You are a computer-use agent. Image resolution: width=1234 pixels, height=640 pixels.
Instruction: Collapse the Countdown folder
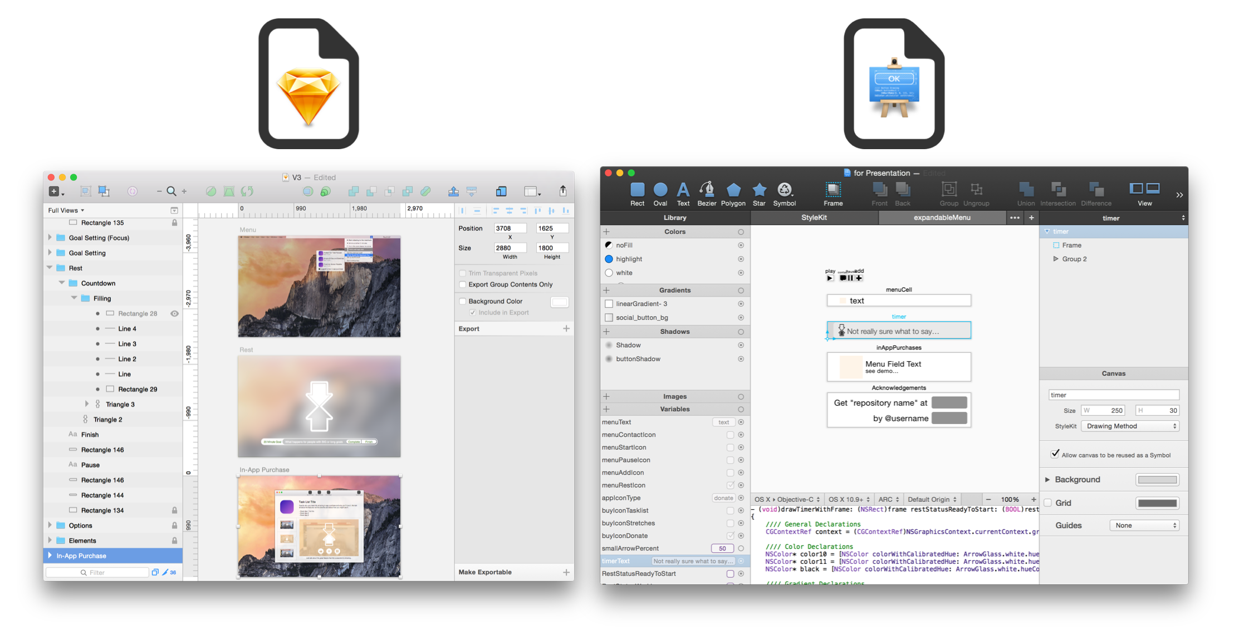pyautogui.click(x=62, y=283)
